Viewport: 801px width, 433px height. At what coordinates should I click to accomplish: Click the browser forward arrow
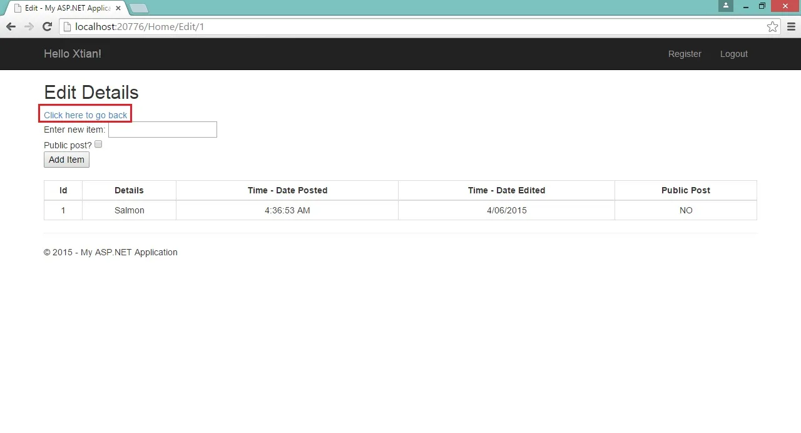click(29, 26)
